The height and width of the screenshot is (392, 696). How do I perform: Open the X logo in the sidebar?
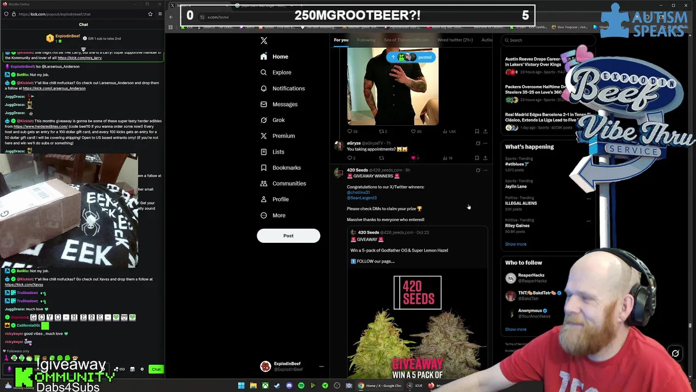264,41
